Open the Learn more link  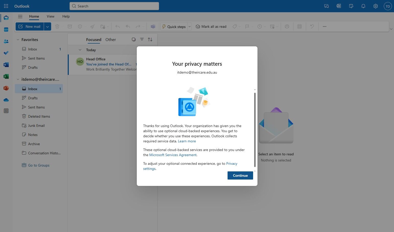point(187,141)
